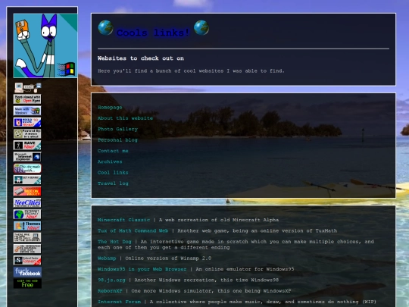Click the red Silicon Valley badge
The width and height of the screenshot is (409, 307).
pos(27,191)
